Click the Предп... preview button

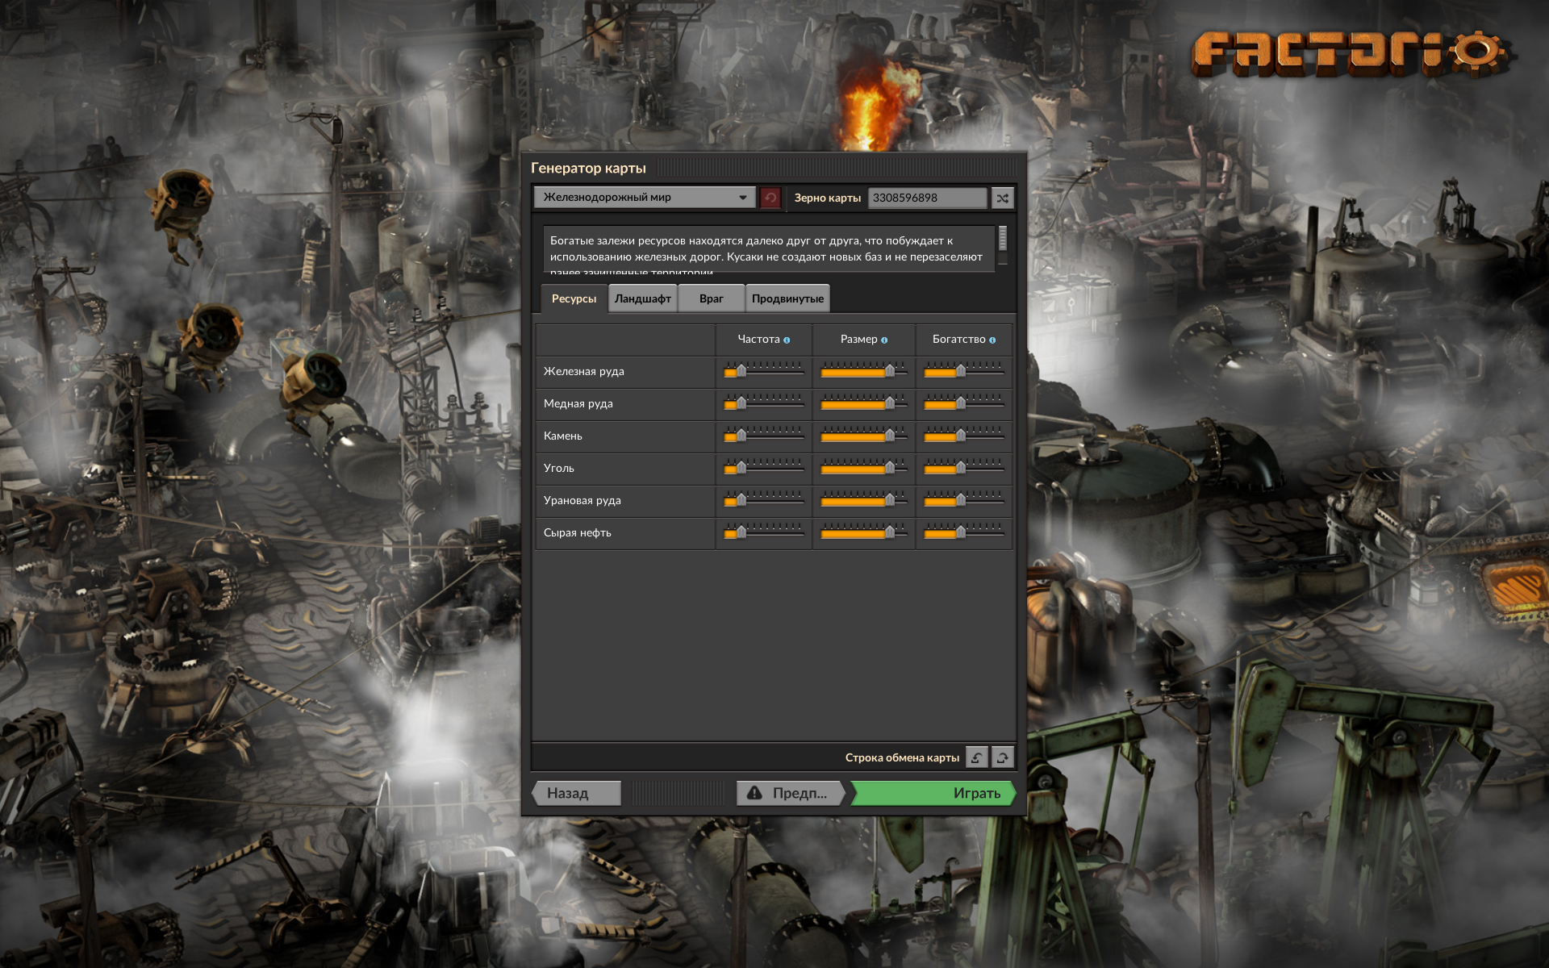click(x=791, y=793)
